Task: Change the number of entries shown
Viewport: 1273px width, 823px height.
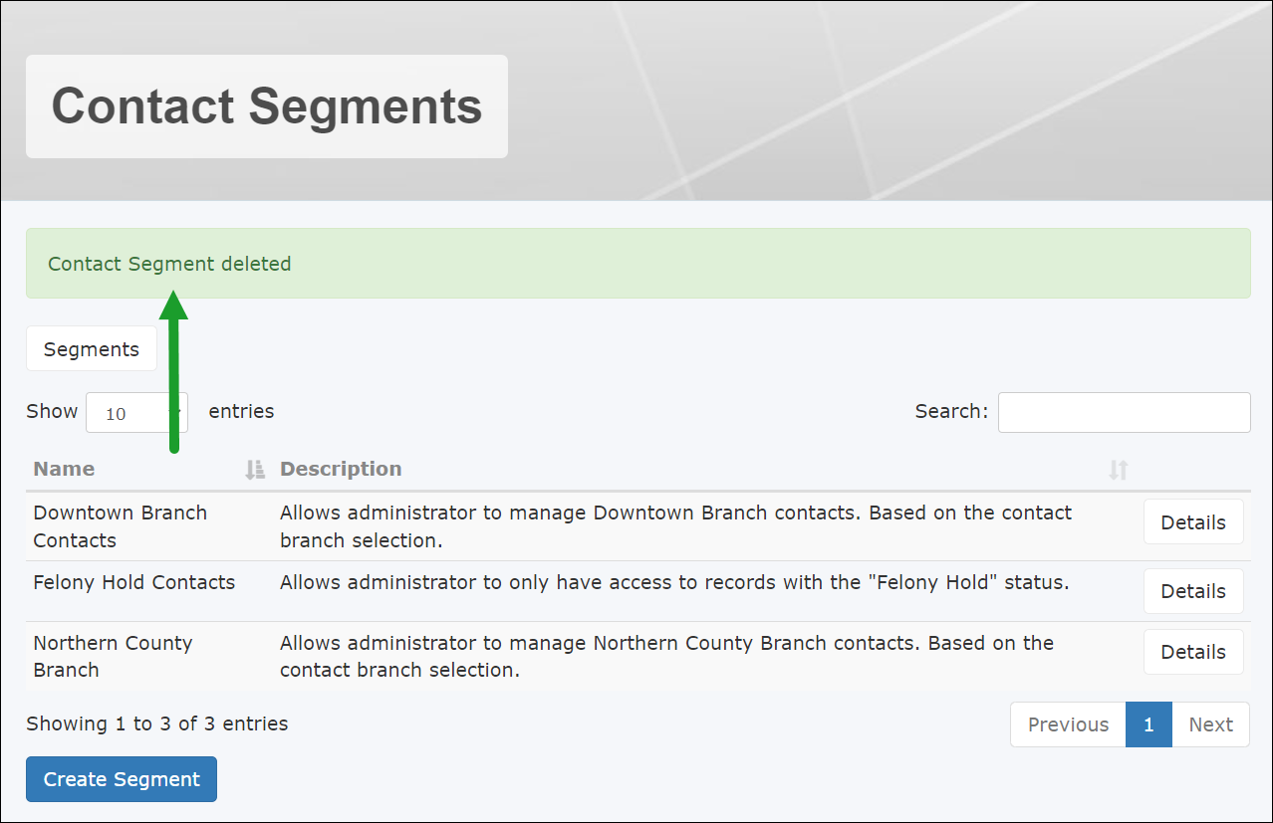Action: pos(136,412)
